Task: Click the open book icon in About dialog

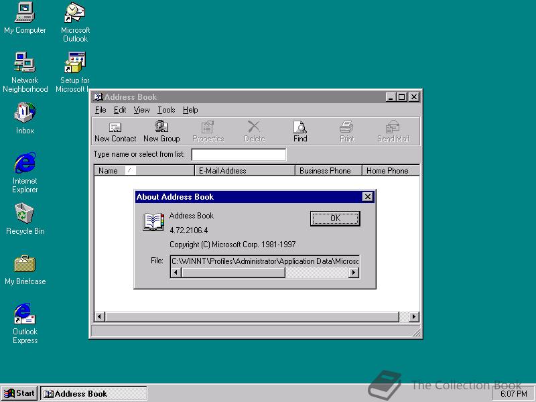Action: pyautogui.click(x=153, y=222)
